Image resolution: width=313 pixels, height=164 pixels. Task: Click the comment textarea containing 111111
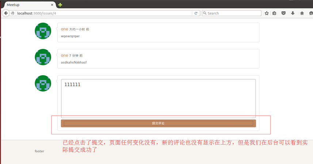click(158, 98)
